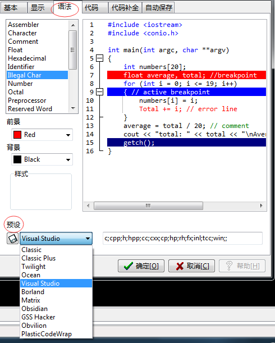
Task: Click the Visual Studio preset combo box arrow
Action: (x=88, y=239)
